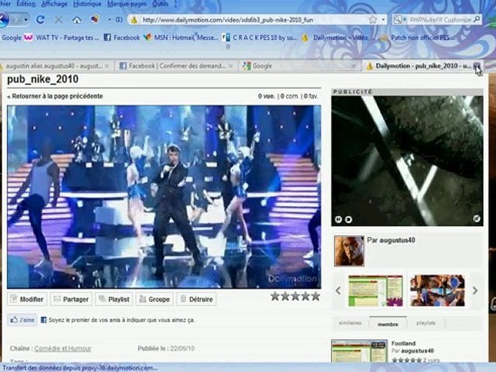Click the search magnifier icon in search box
Image resolution: width=496 pixels, height=372 pixels.
[476, 20]
